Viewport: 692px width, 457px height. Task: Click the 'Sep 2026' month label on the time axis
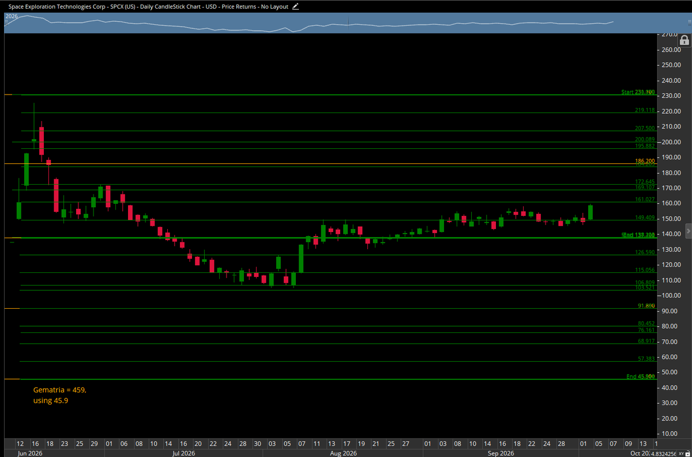[x=501, y=453]
